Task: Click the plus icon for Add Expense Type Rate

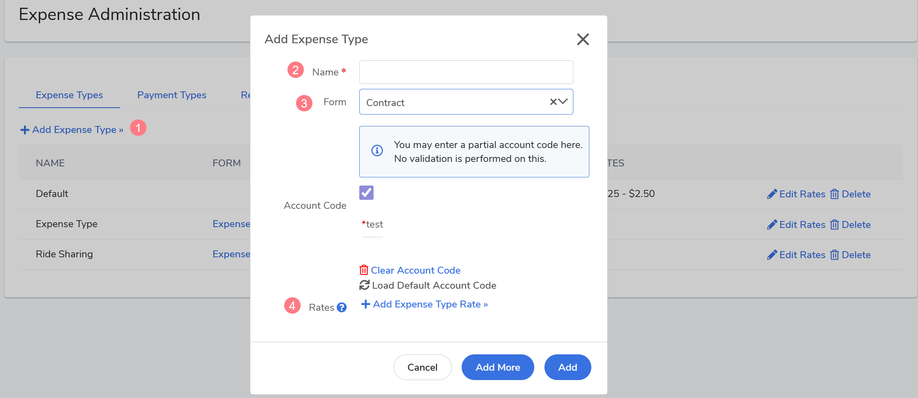Action: [x=365, y=304]
